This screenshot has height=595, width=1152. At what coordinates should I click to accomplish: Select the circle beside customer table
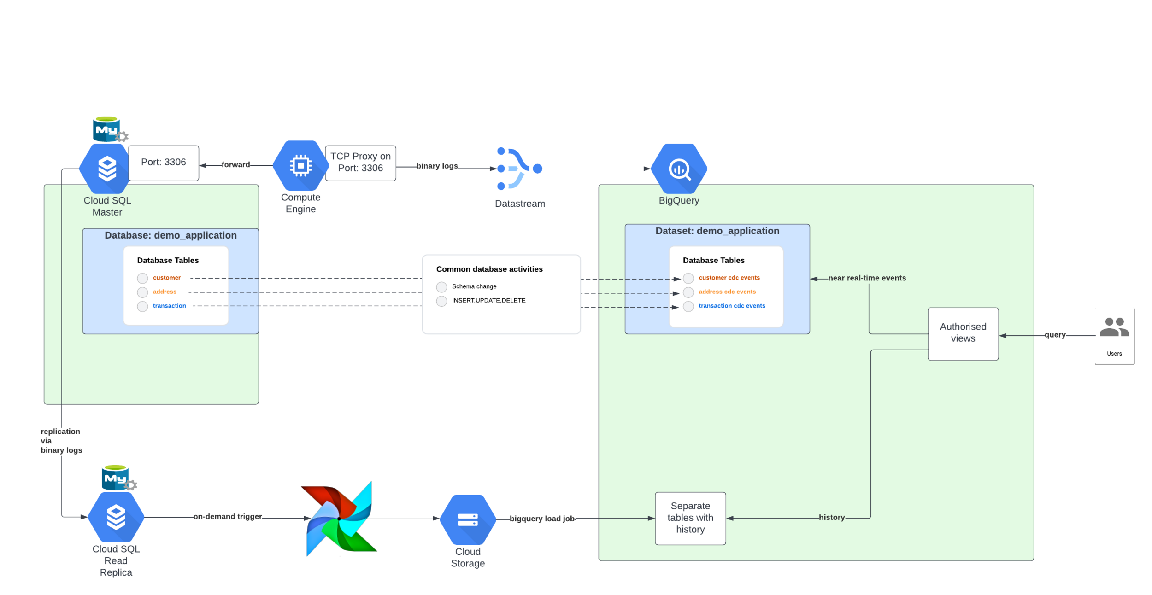pos(142,278)
